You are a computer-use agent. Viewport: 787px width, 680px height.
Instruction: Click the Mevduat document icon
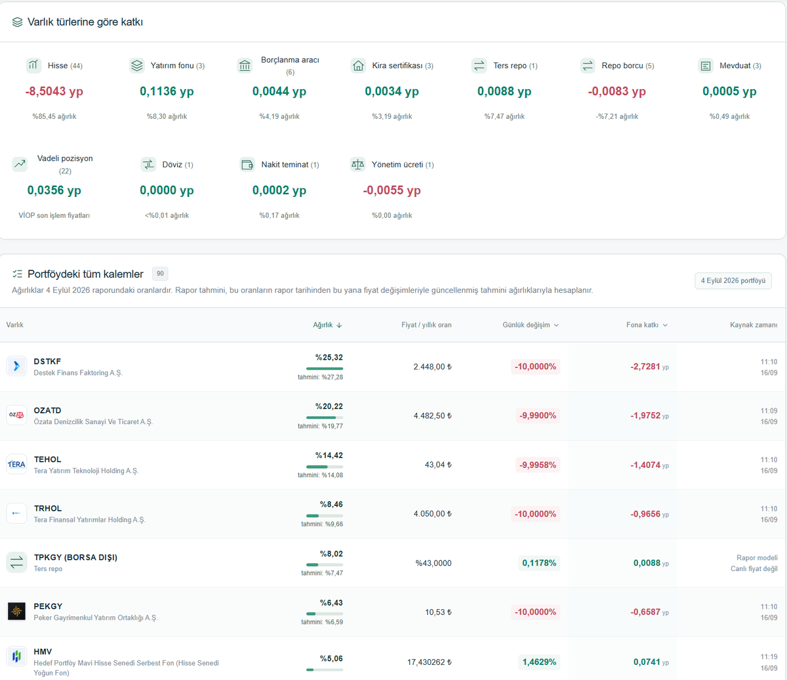pyautogui.click(x=706, y=66)
